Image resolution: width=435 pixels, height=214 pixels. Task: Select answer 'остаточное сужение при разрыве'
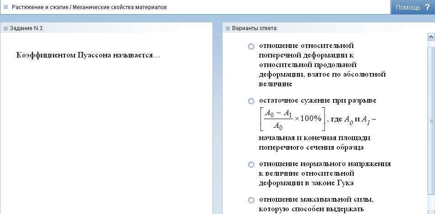pos(251,101)
